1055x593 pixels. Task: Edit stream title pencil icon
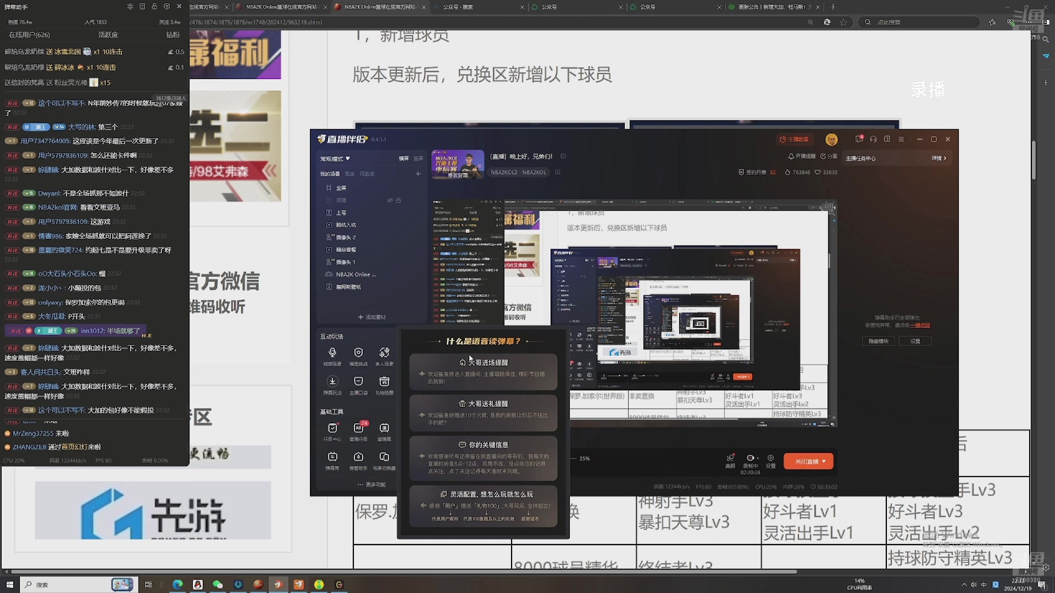[563, 156]
